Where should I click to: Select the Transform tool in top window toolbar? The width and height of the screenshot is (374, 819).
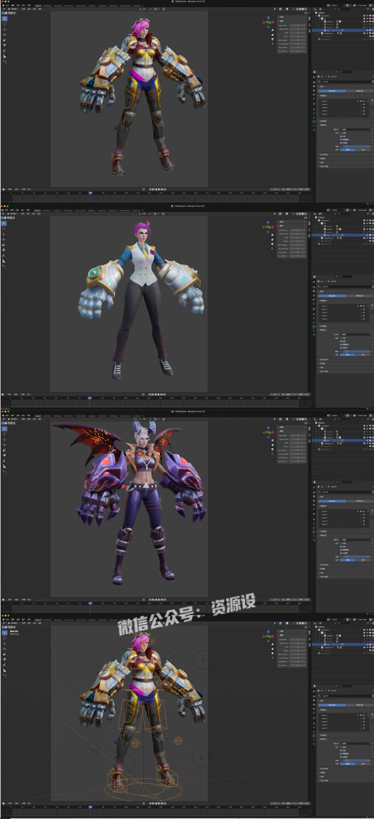(4, 45)
